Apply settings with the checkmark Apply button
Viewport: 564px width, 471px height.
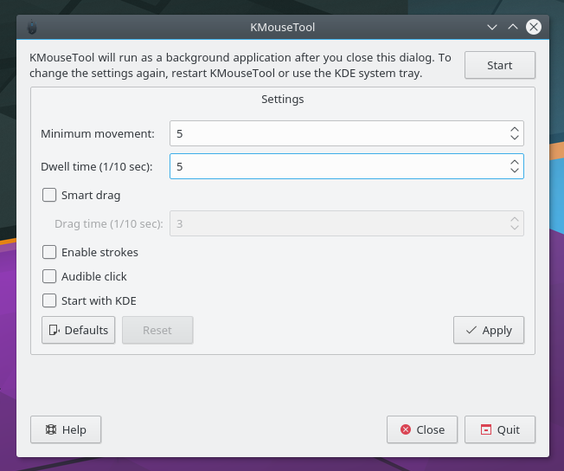[488, 330]
